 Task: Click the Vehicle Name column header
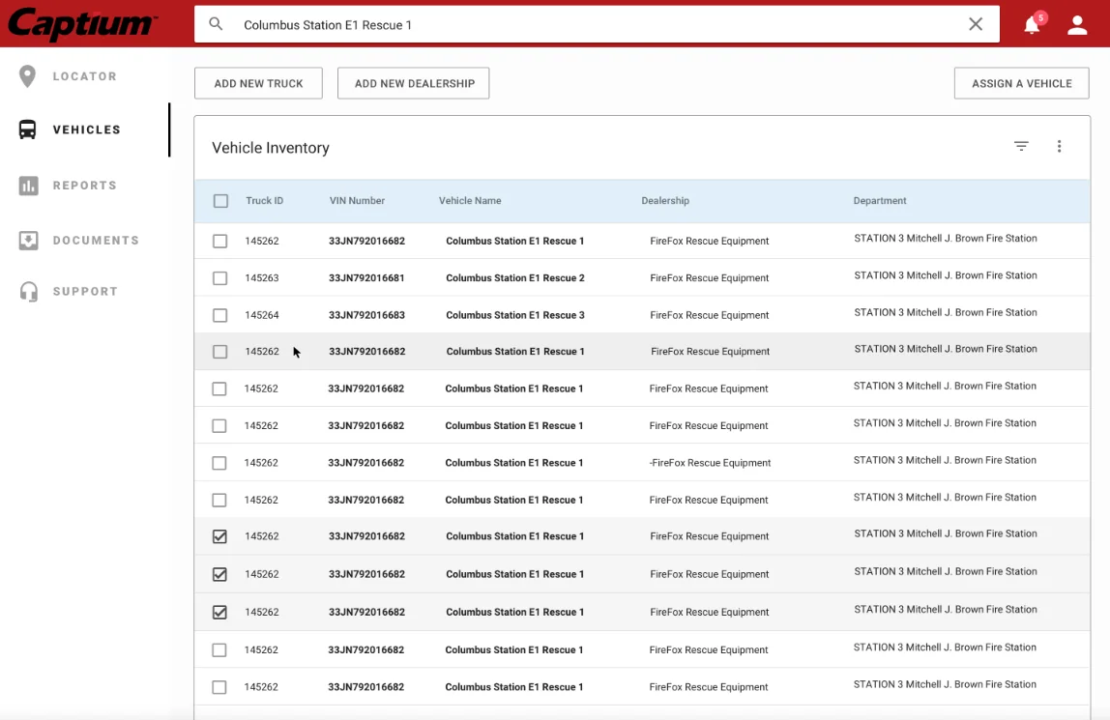(x=469, y=201)
